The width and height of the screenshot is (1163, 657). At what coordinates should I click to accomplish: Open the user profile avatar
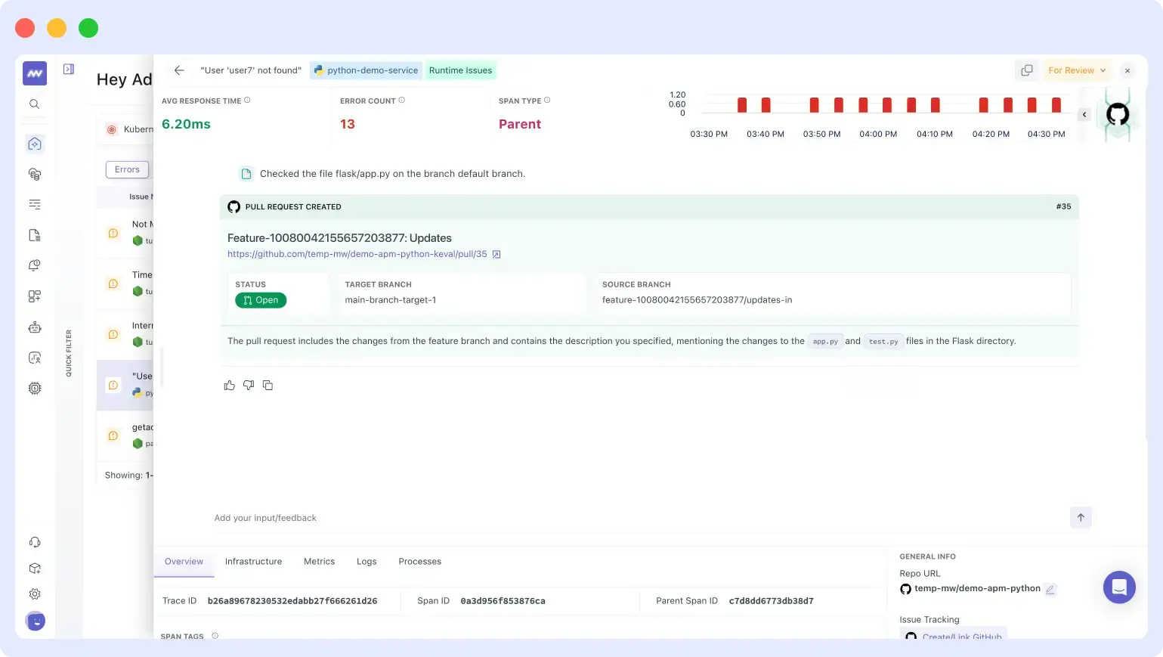tap(36, 621)
